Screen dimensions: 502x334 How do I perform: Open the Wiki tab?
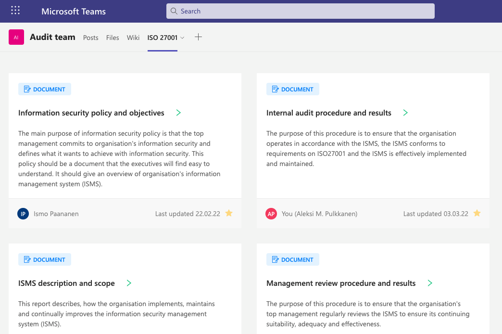coord(133,38)
